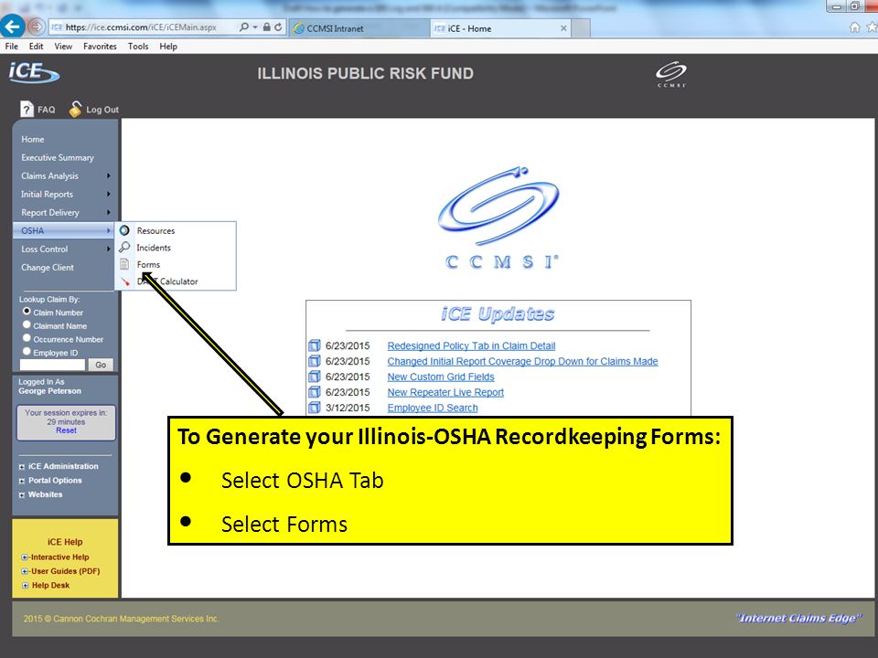This screenshot has height=658, width=878.
Task: Click the CCMSI swirl logo in header
Action: (x=670, y=74)
